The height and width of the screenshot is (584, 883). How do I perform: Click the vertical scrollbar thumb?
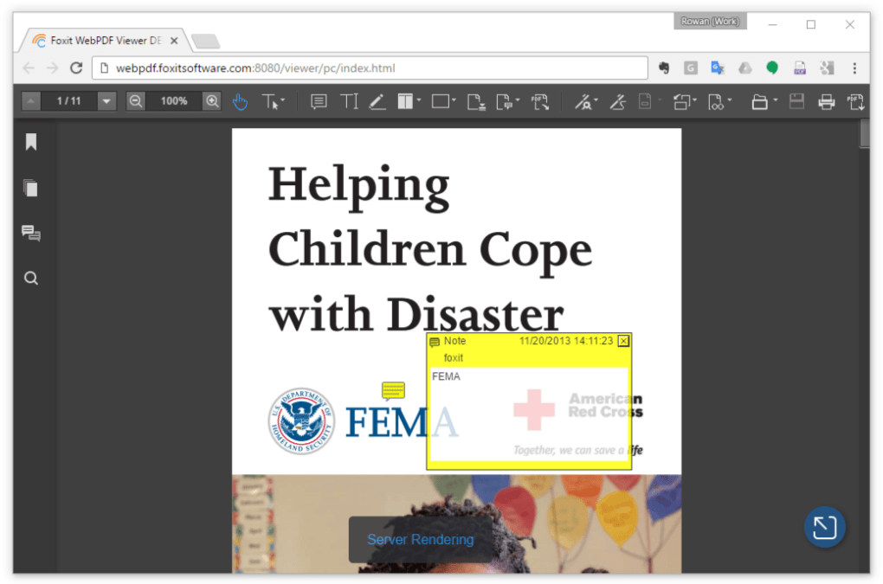tap(865, 134)
